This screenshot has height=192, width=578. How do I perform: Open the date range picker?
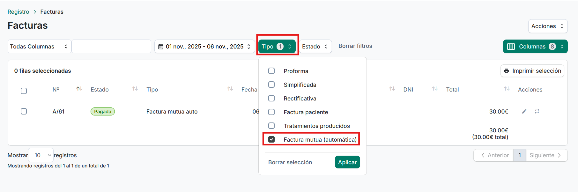[x=204, y=47]
